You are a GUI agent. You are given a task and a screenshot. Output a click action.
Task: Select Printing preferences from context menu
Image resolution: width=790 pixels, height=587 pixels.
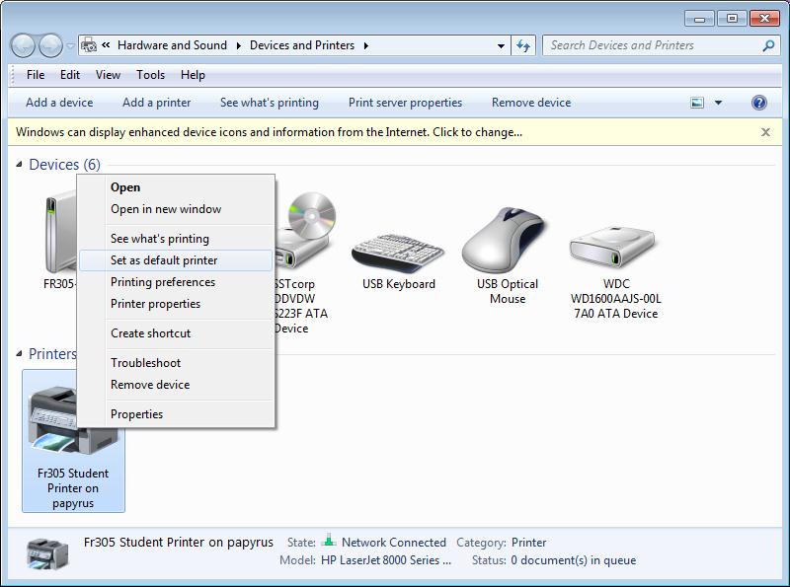[x=163, y=282]
